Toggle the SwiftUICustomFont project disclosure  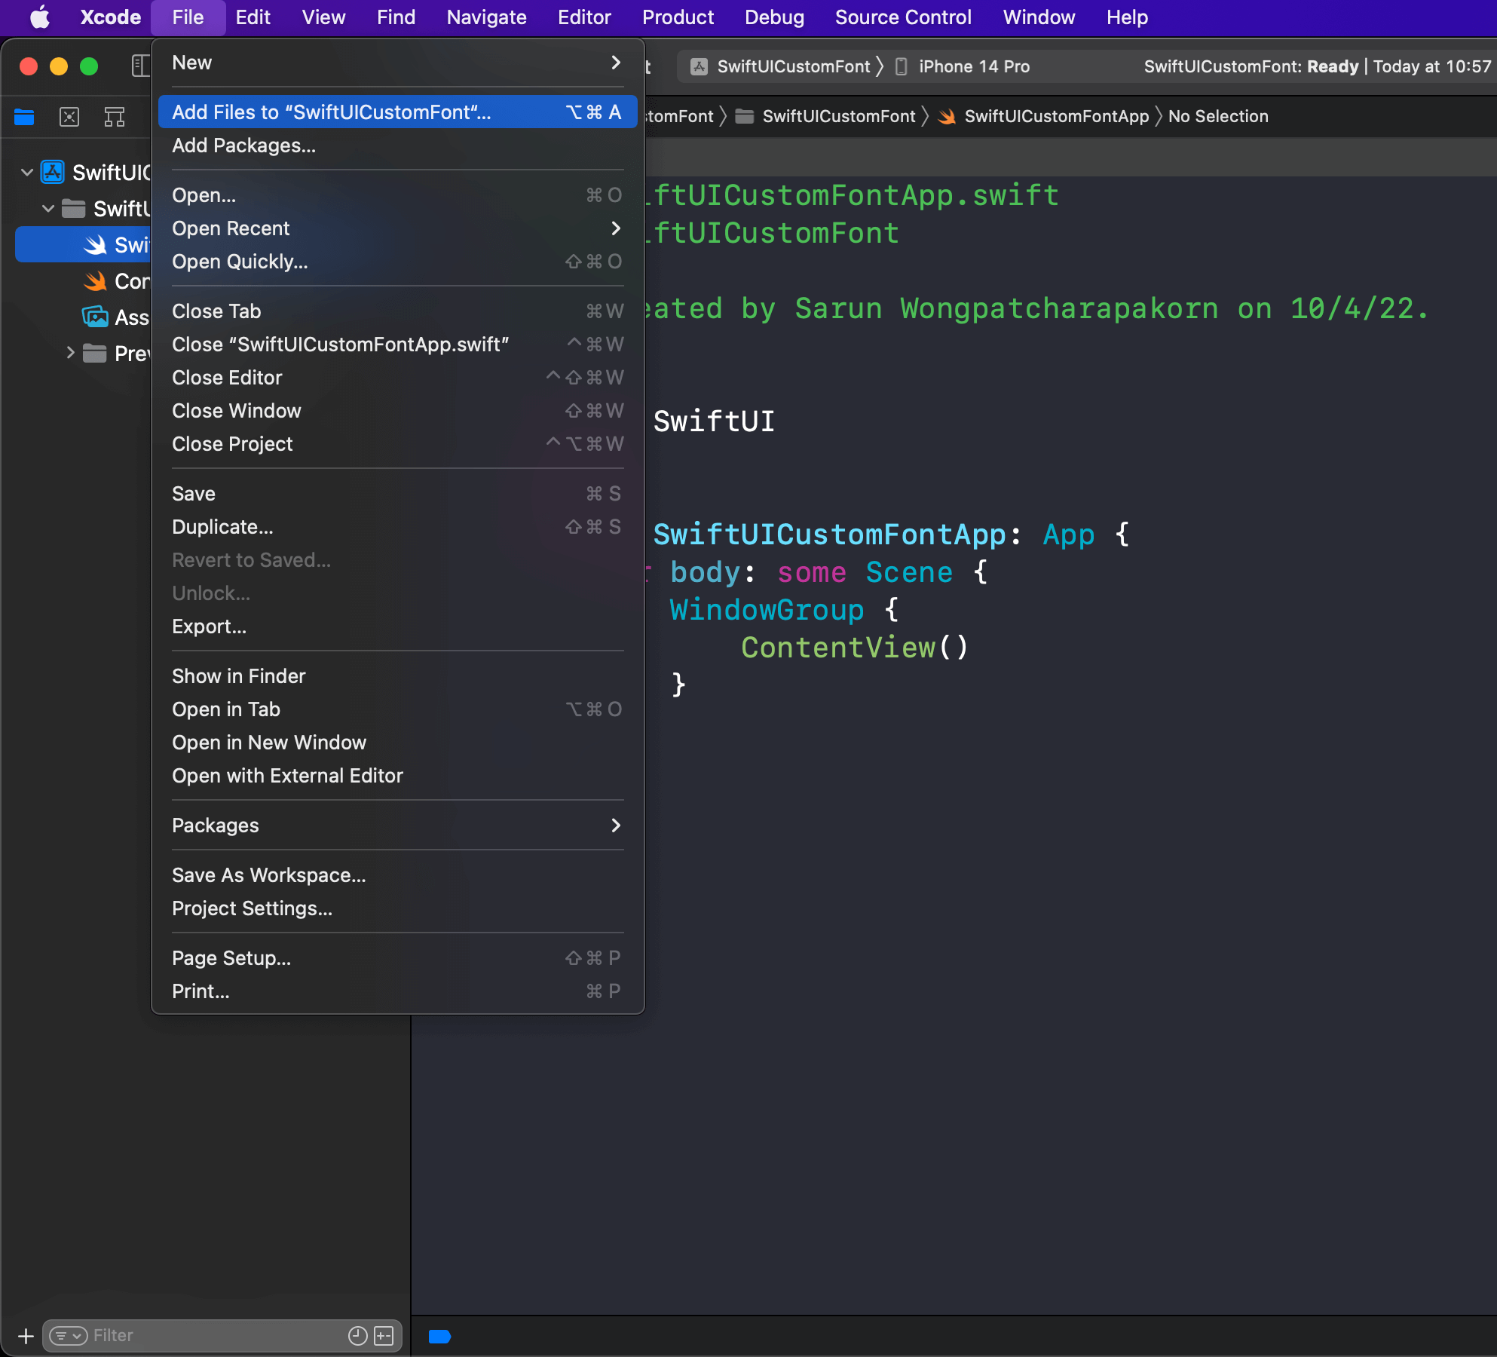click(x=29, y=172)
